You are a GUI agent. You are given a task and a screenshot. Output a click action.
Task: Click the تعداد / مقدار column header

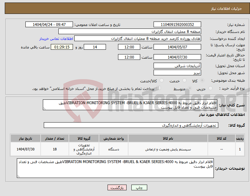55,138
